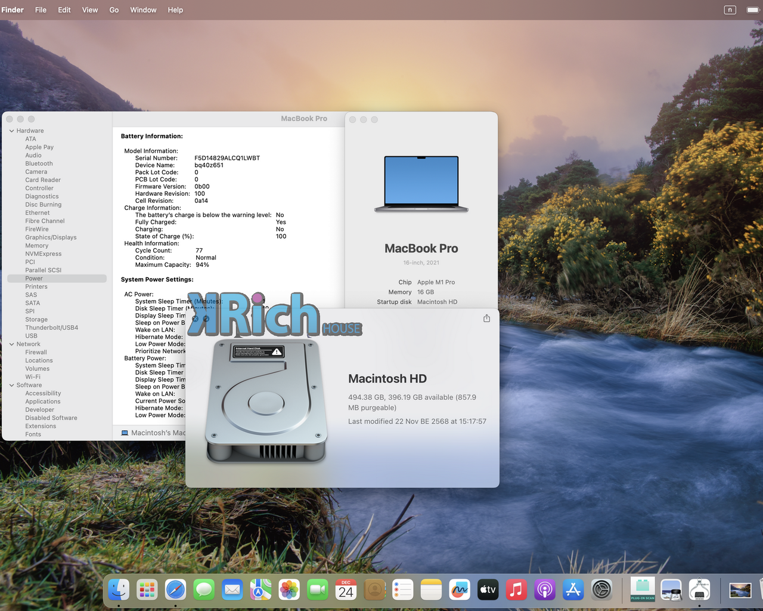
Task: Open Calendar showing Dec 24
Action: (x=346, y=590)
